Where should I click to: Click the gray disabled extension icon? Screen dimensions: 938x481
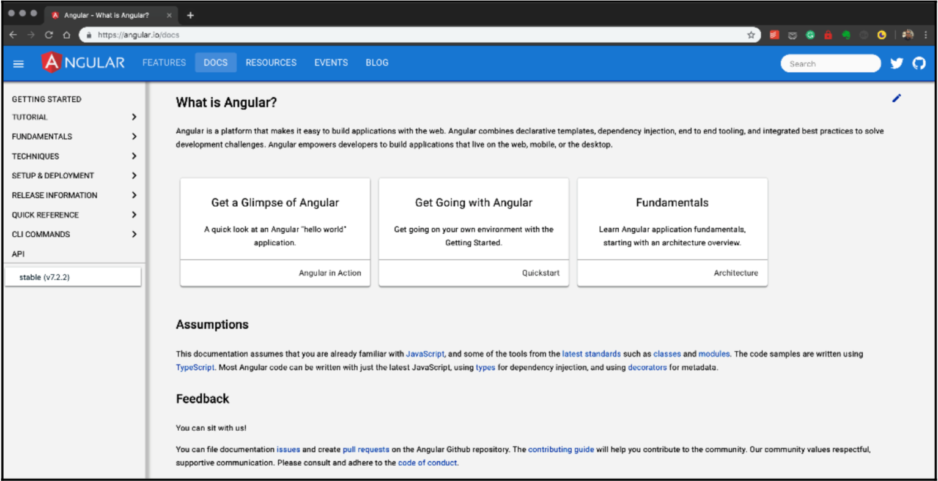click(864, 35)
